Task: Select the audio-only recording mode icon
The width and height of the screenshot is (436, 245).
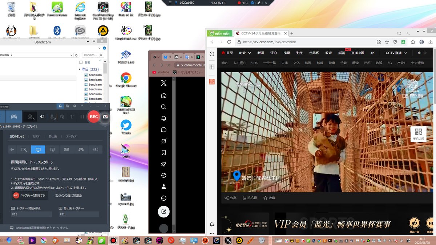Action: pyautogui.click(x=96, y=149)
